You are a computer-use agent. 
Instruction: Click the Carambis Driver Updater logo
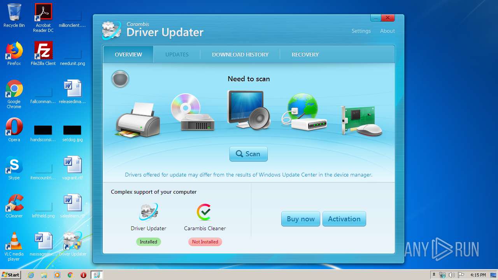pos(153,30)
